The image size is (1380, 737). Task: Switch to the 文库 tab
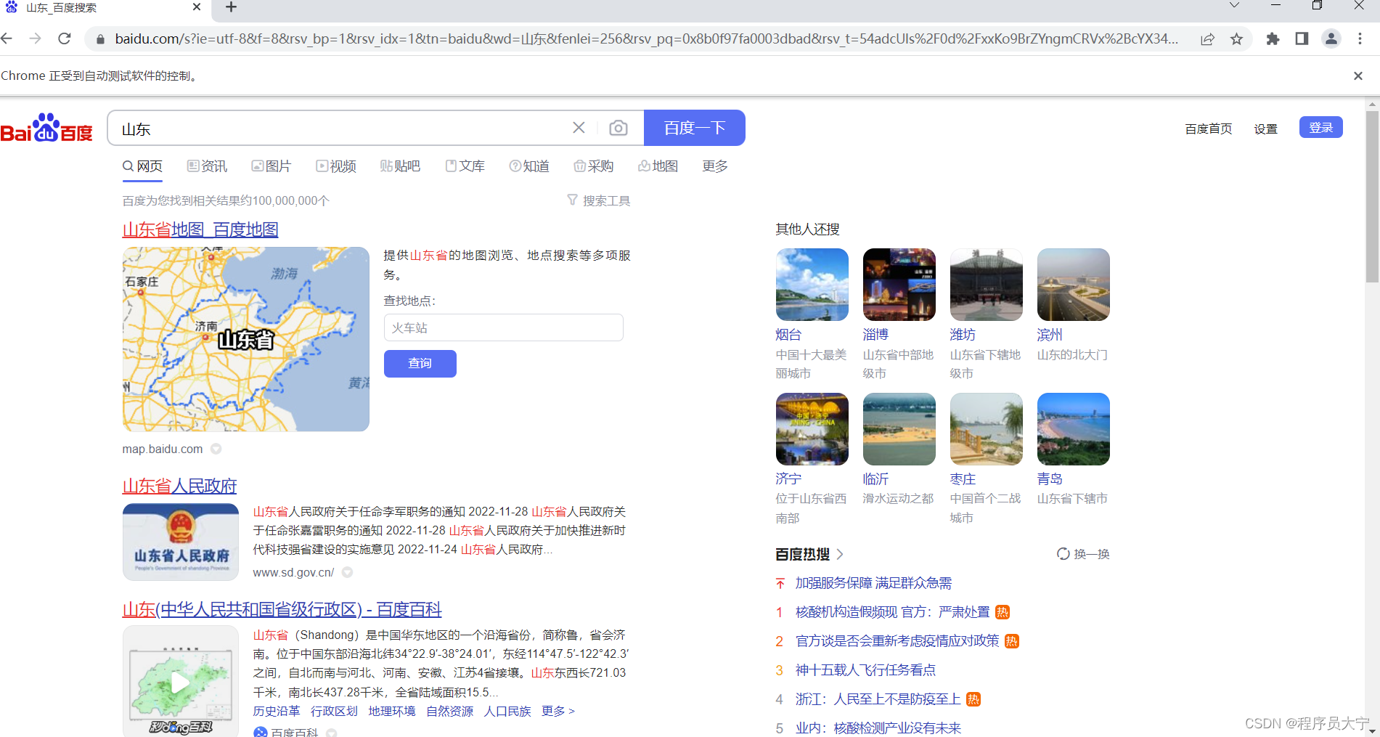(465, 166)
